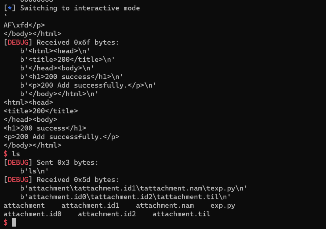Select exp.py in the plain file listing

223,205
